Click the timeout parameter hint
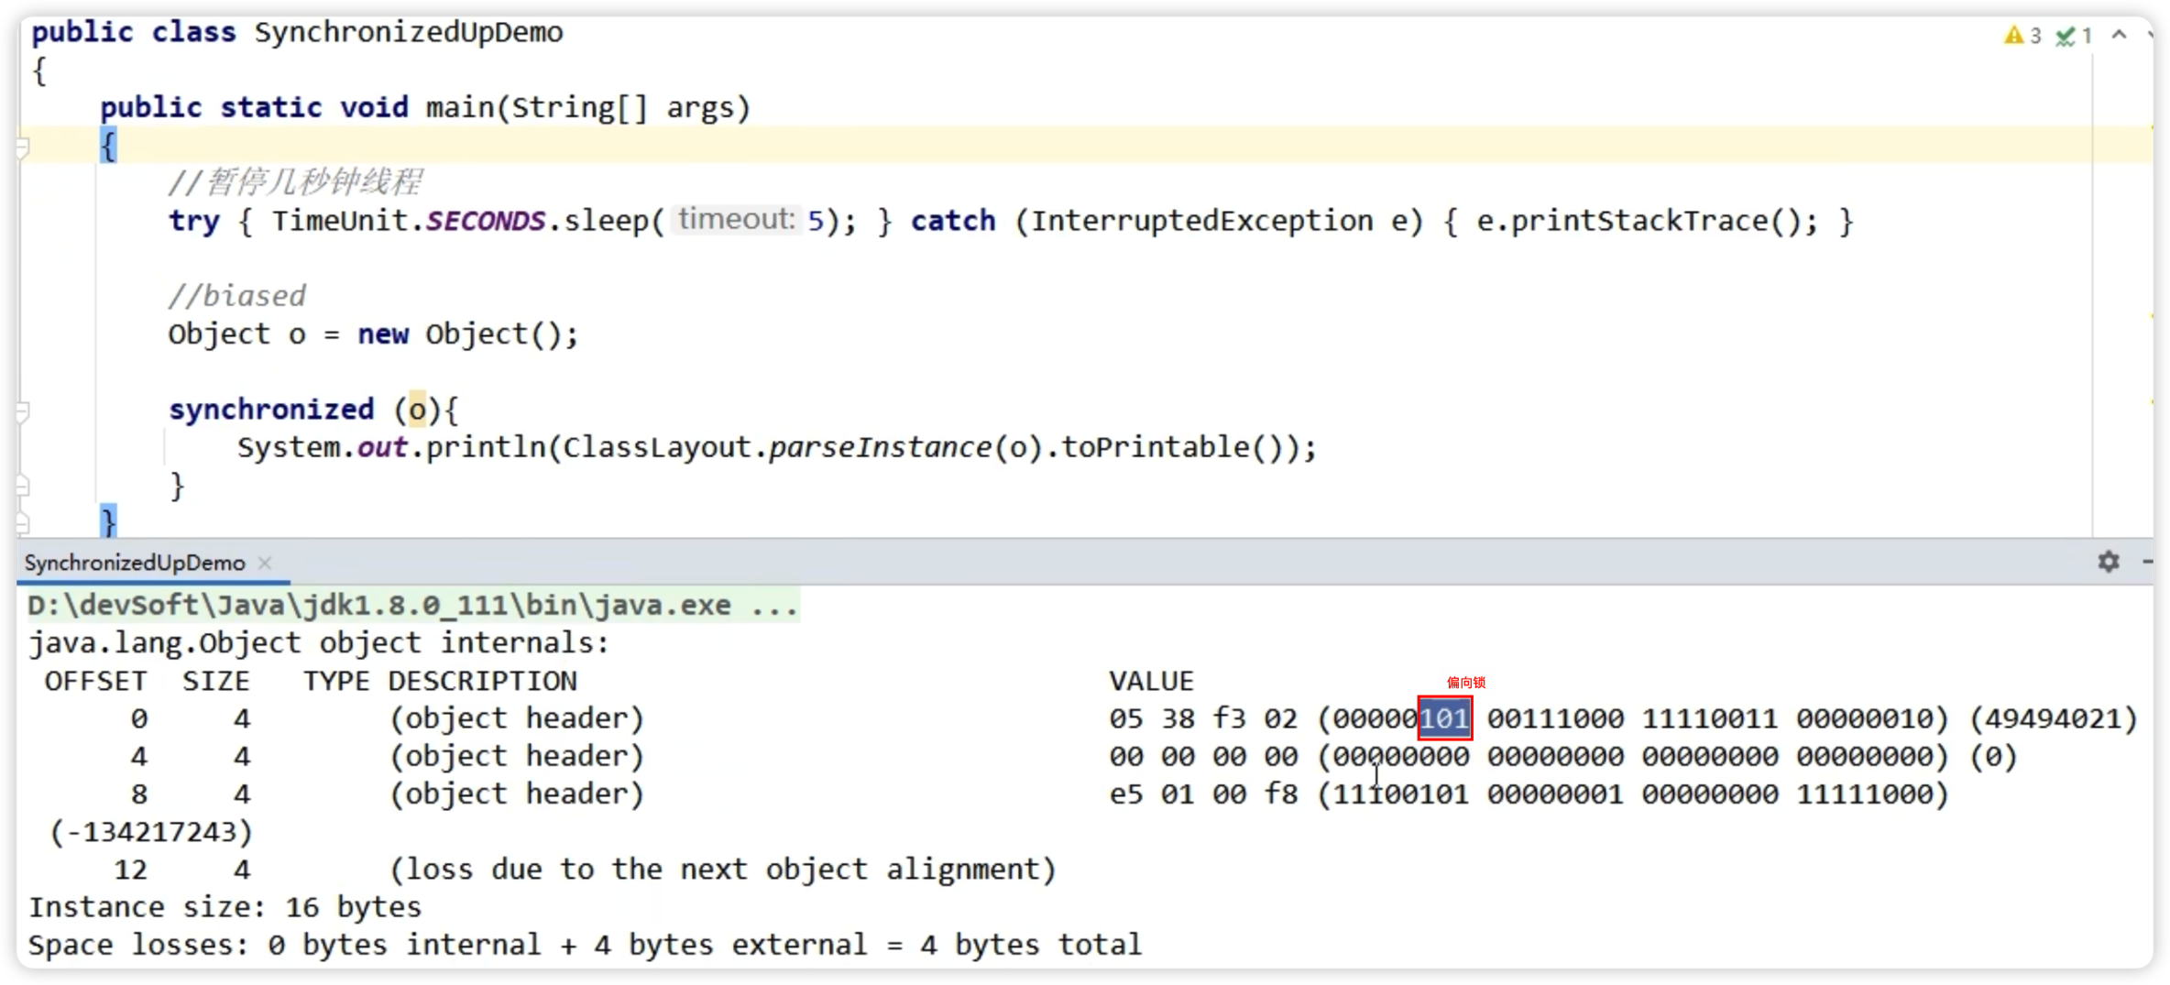The width and height of the screenshot is (2170, 985). 736,220
